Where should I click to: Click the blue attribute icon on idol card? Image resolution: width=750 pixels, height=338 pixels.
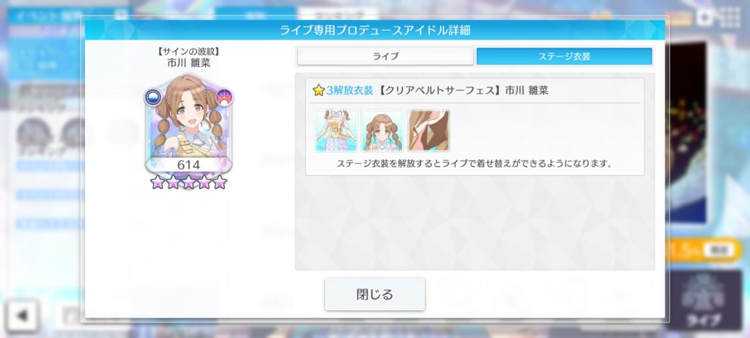pyautogui.click(x=154, y=98)
